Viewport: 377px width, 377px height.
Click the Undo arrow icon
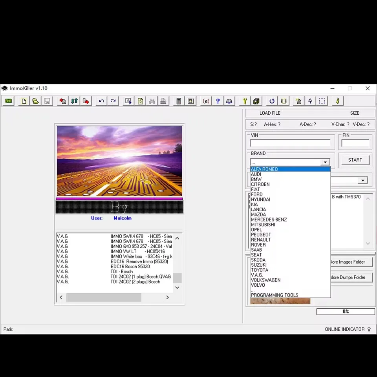101,101
